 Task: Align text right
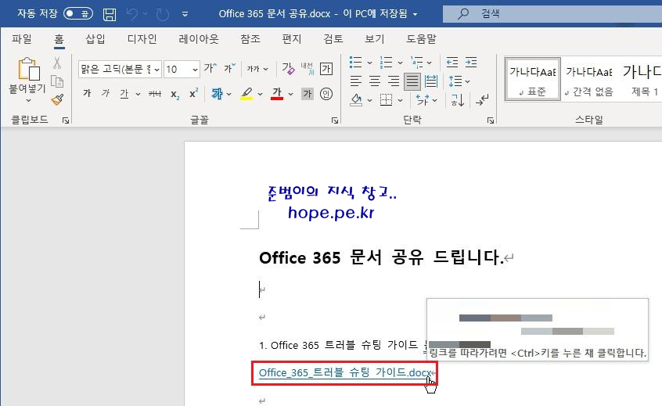tap(393, 81)
